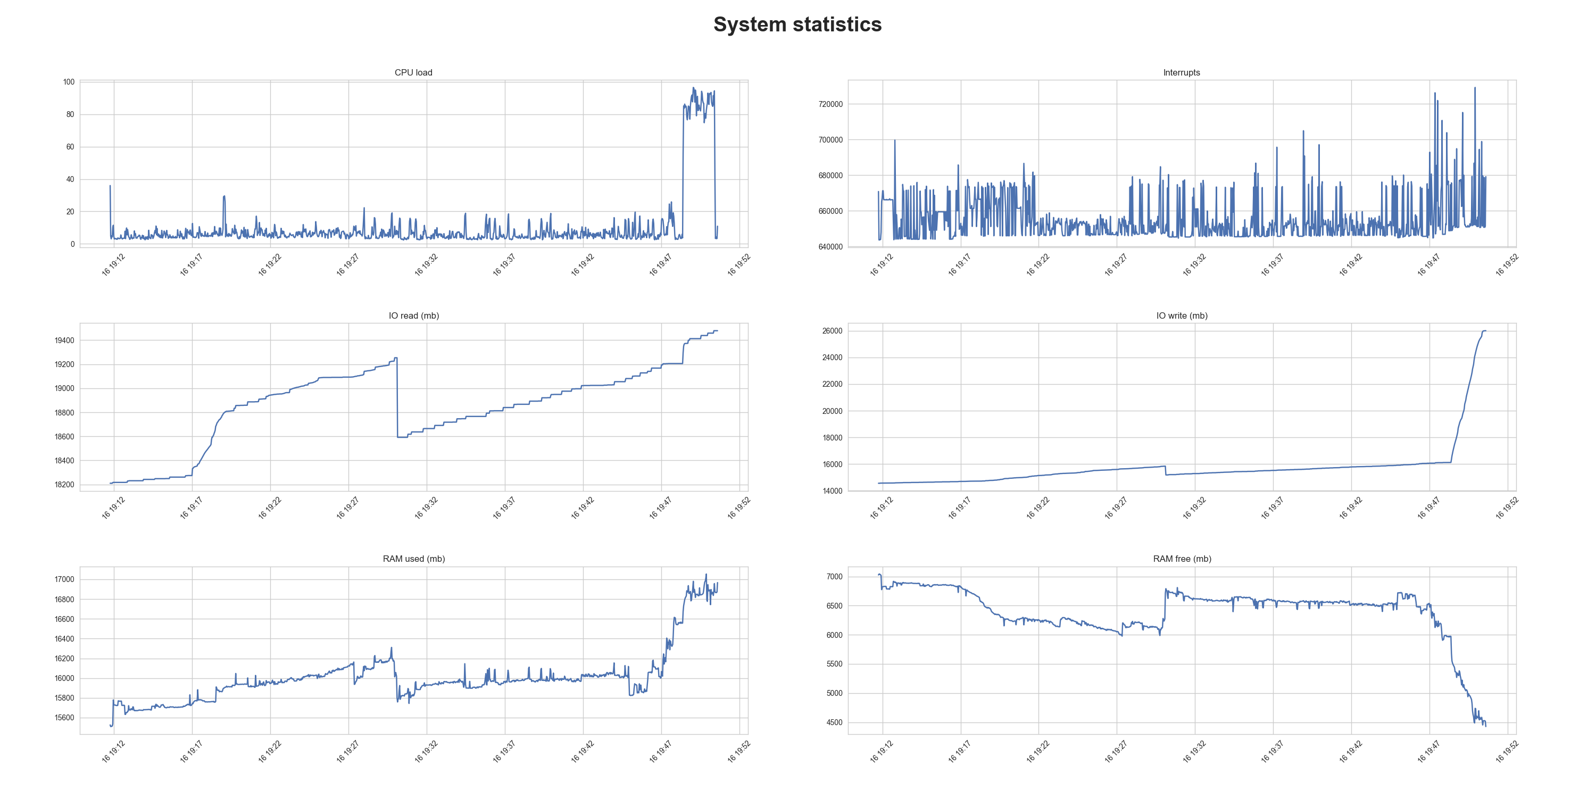Screen dimensions: 1596x798
Task: Click the 26000 tick on IO write axis
Action: point(832,331)
